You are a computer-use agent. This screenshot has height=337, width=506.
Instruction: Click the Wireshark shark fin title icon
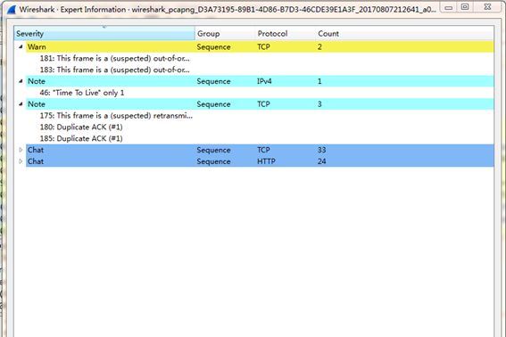click(12, 9)
